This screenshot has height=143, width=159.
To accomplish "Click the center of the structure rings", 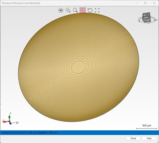I will point(78,67).
